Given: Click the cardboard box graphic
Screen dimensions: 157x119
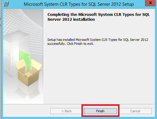Looking at the screenshot, I should [x=28, y=73].
